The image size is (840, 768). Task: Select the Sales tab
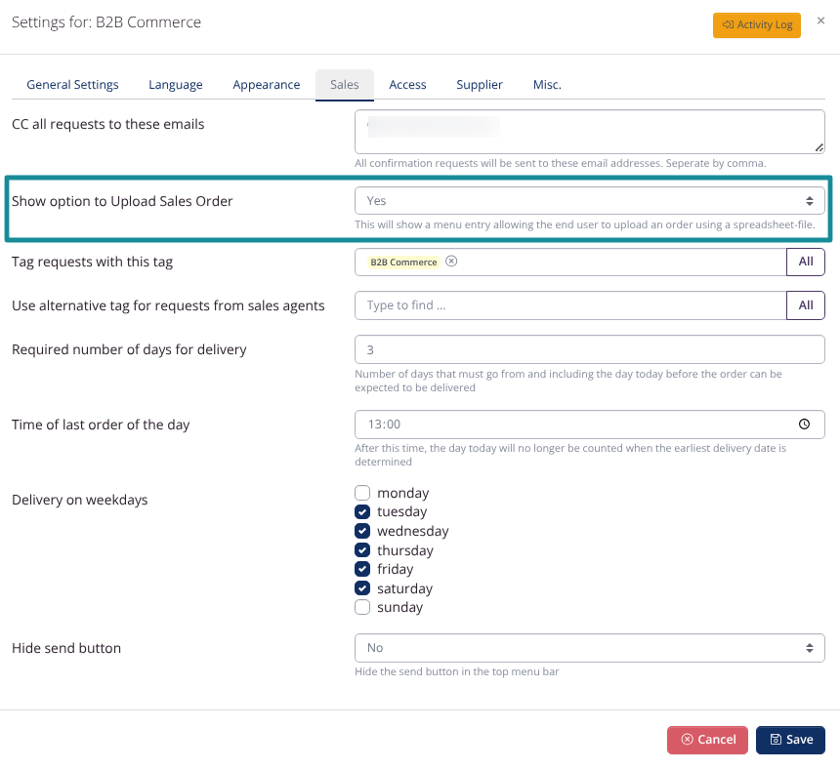pyautogui.click(x=345, y=85)
